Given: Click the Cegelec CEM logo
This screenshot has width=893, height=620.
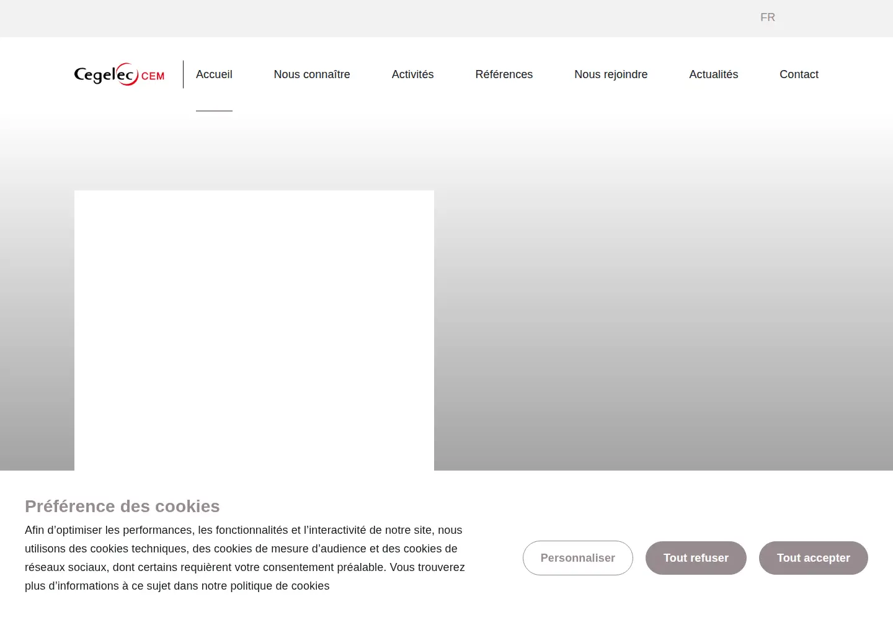Looking at the screenshot, I should point(120,74).
